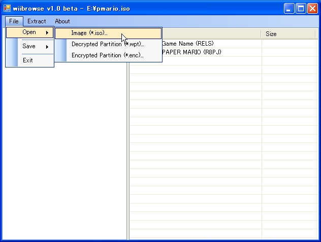Select the Game Name (RELS) row
Screen dimensions: 321x242
223,44
